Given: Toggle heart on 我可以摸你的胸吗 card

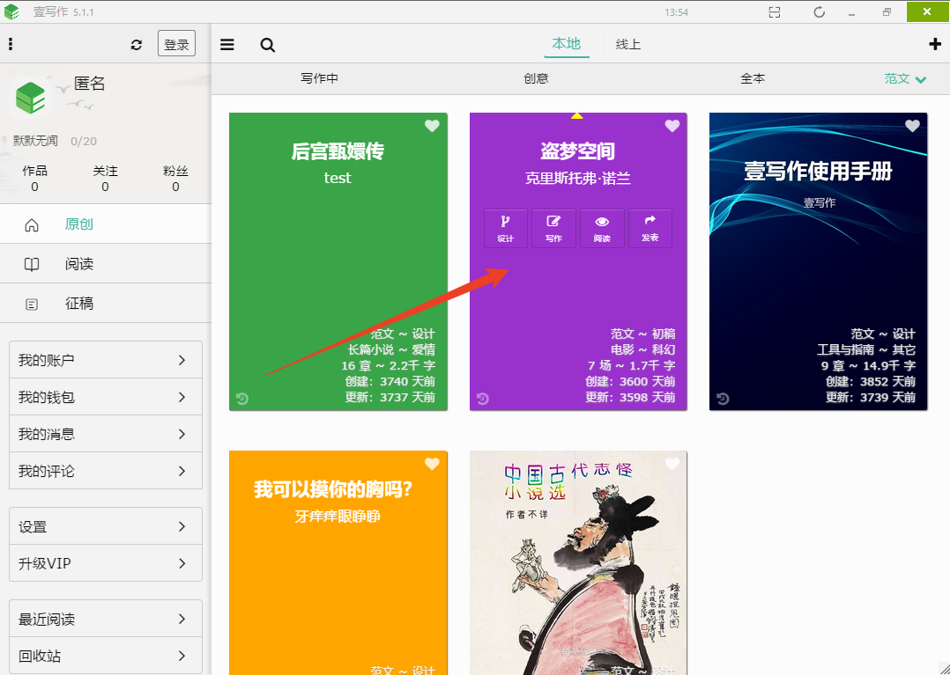Looking at the screenshot, I should click(x=432, y=464).
